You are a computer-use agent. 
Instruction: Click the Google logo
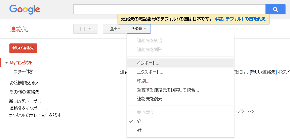click(25, 9)
